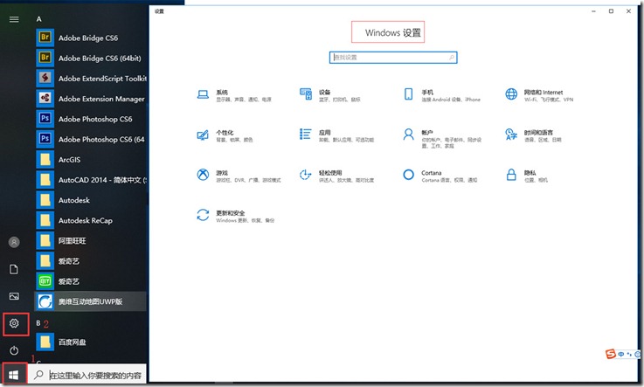Open 网络和 Internet settings
The image size is (644, 387).
(x=511, y=94)
